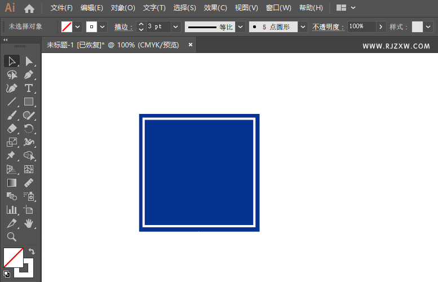Click the graphic style preview swatch
The image size is (438, 282).
pos(417,27)
